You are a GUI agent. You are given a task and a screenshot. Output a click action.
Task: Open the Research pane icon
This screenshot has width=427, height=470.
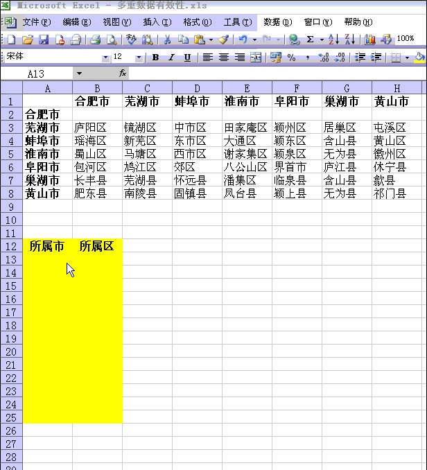148,40
